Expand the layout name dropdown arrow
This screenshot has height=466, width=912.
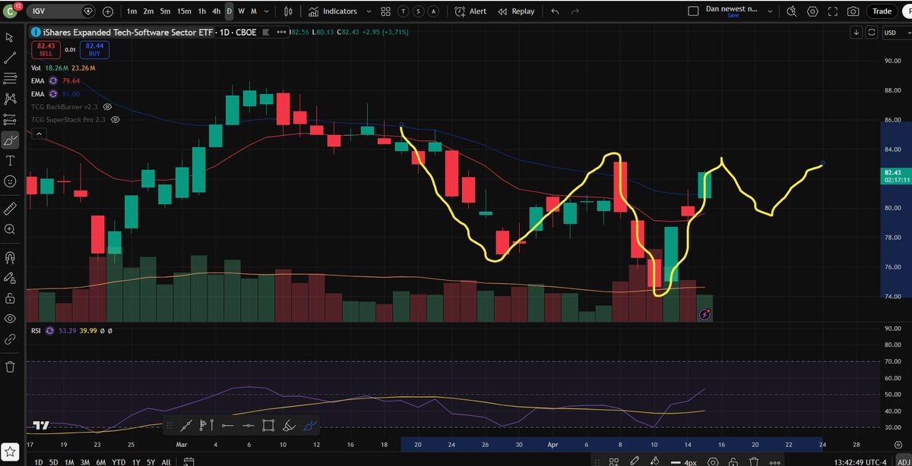pyautogui.click(x=770, y=11)
